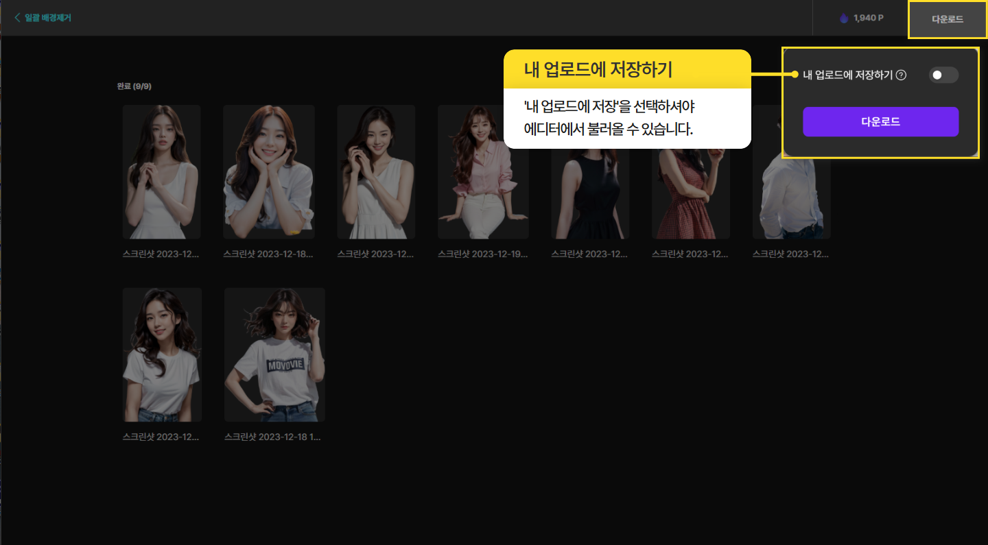Screen dimensions: 988x545
Task: Click the 완료 (9/9) status text
Action: (x=134, y=86)
